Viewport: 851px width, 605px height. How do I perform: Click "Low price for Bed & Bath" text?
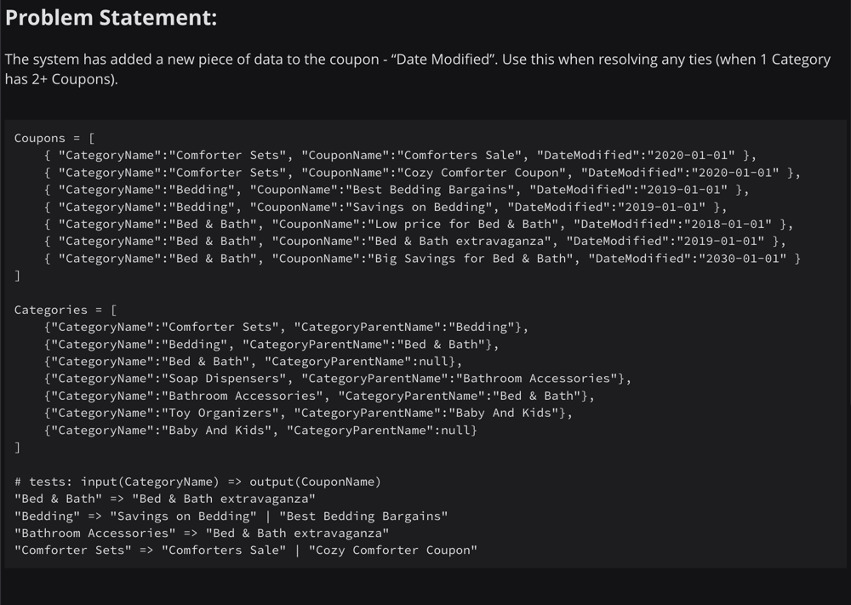point(463,224)
